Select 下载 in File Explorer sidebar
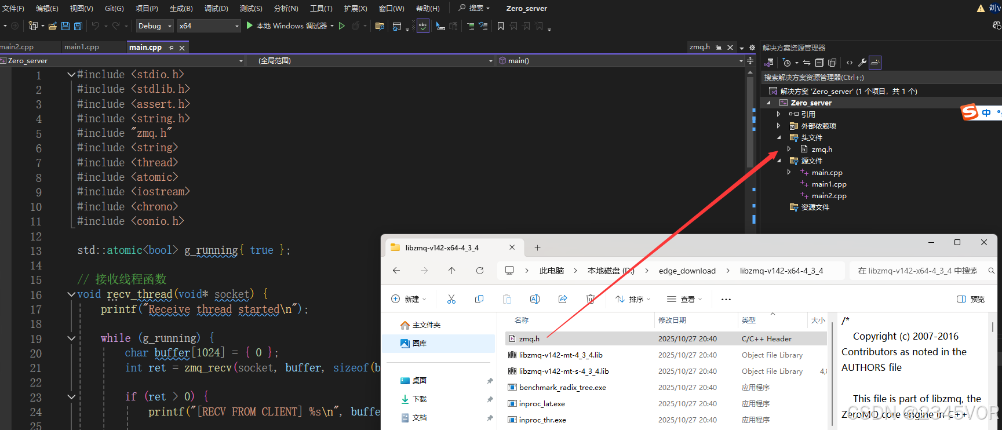Viewport: 1002px width, 430px height. point(420,399)
